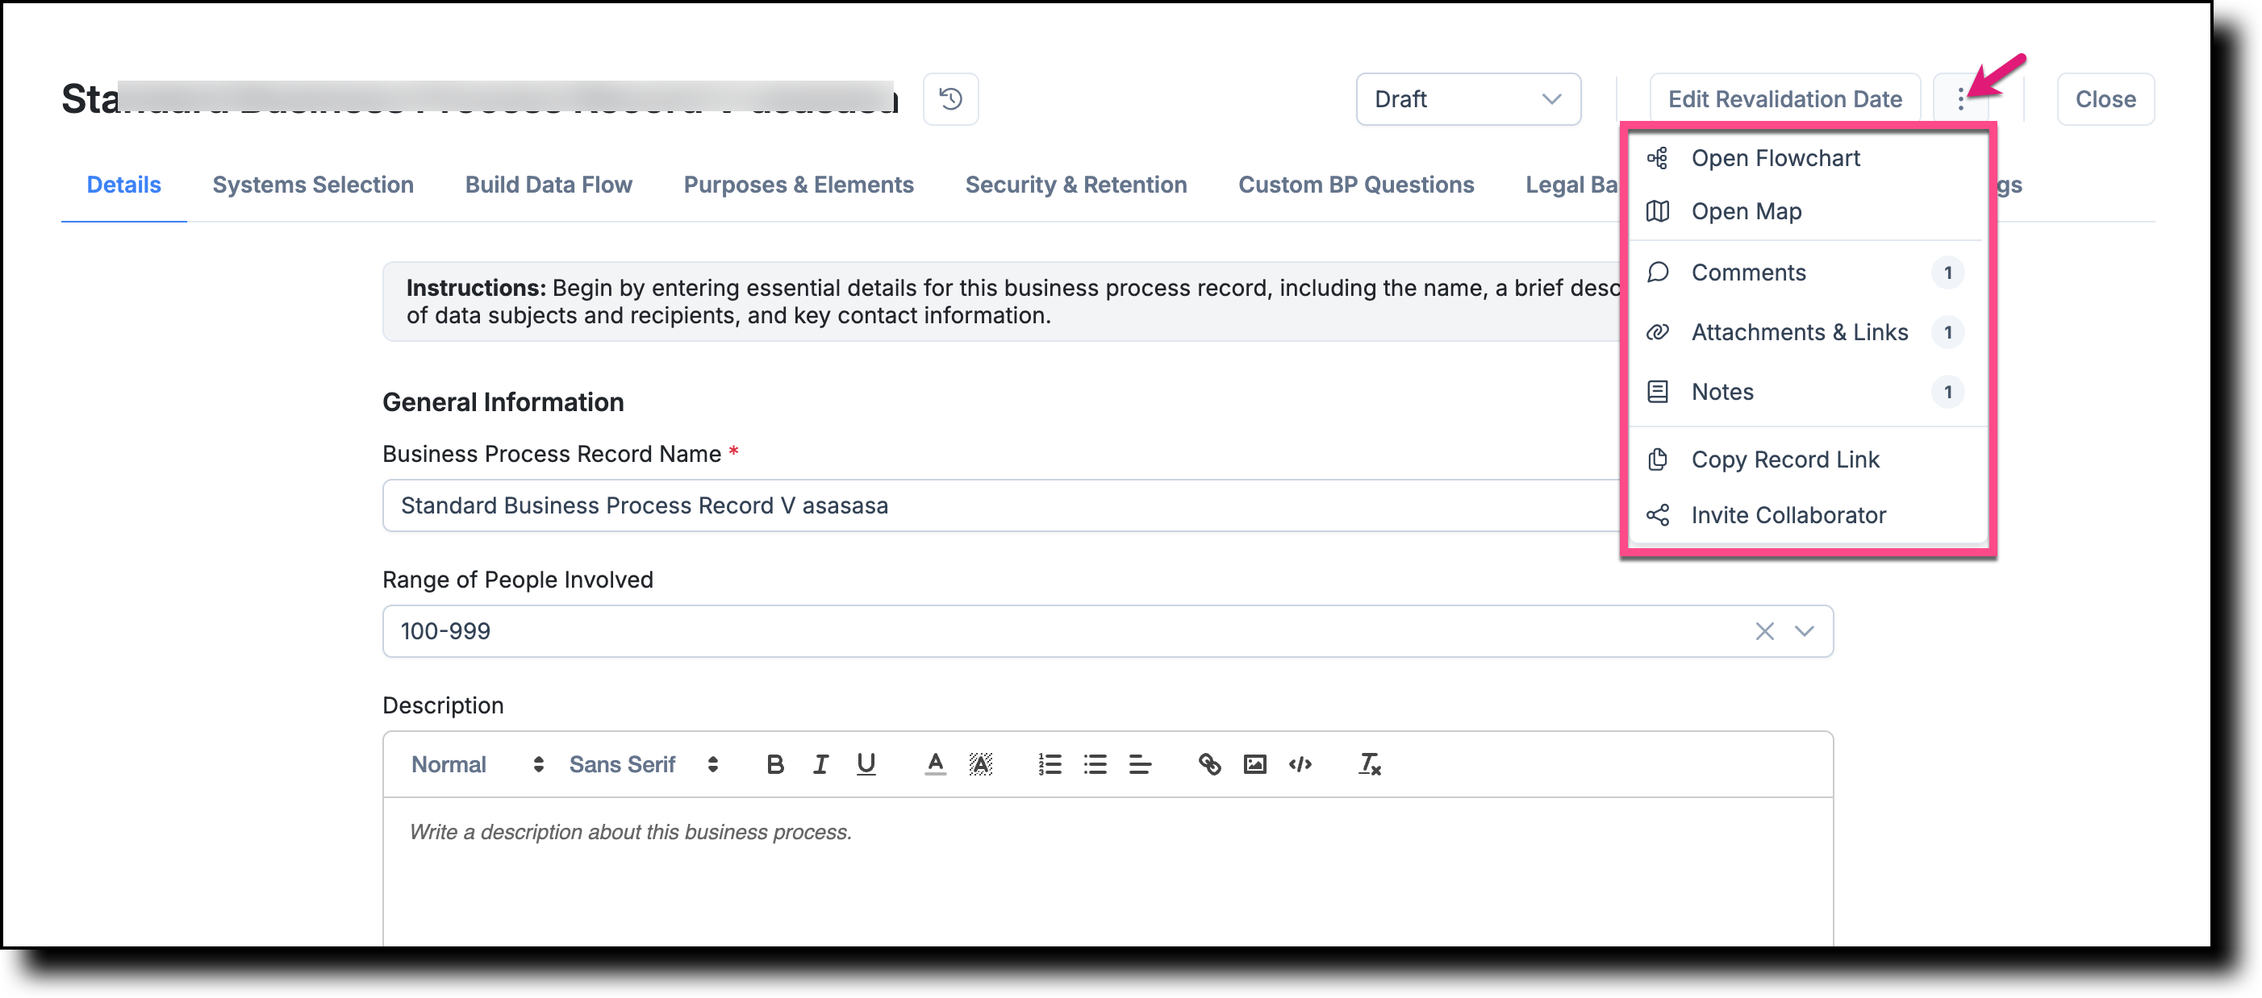This screenshot has height=998, width=2262.
Task: Click the Comments count badge
Action: point(1947,273)
